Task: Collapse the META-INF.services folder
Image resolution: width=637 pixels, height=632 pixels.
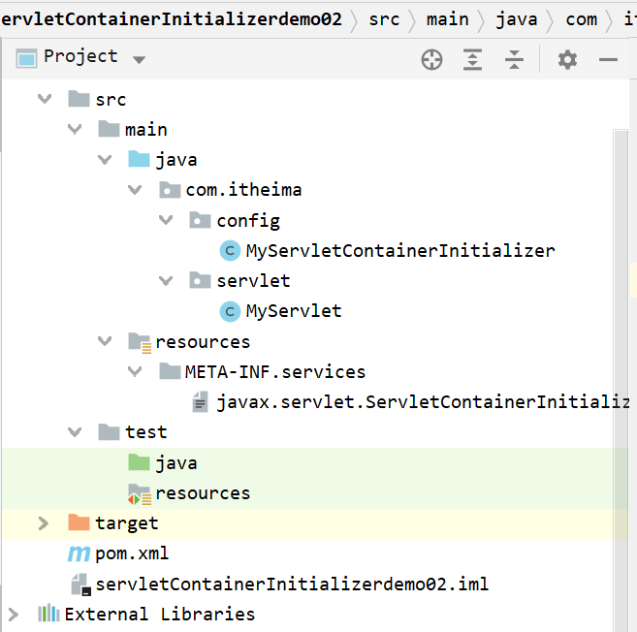Action: 135,371
